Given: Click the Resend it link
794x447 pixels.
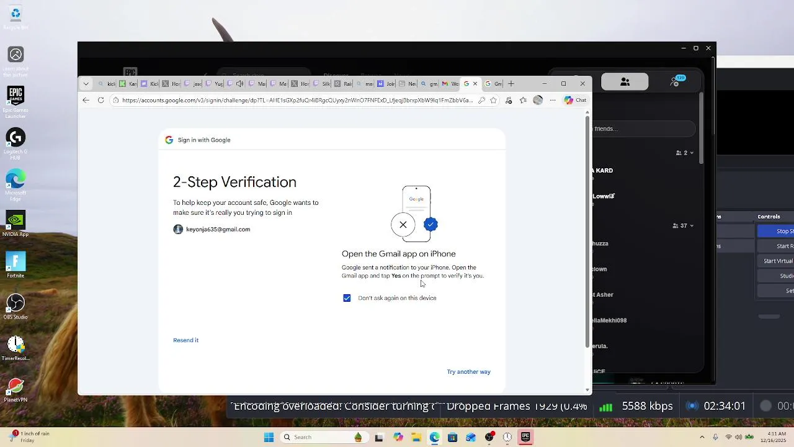Looking at the screenshot, I should (x=186, y=340).
